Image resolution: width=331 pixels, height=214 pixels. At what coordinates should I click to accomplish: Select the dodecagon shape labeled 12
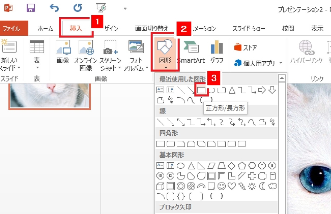click(170, 176)
